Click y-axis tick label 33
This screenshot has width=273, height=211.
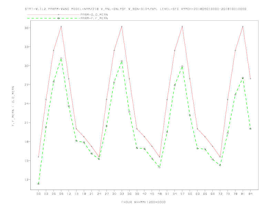pyautogui.click(x=26, y=47)
